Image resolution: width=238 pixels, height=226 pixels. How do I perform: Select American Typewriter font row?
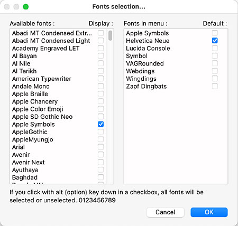(x=42, y=79)
